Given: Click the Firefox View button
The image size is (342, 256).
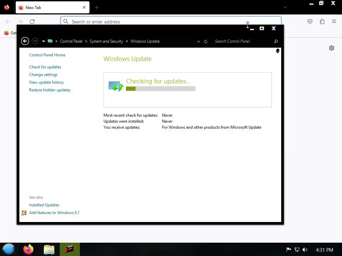Looking at the screenshot, I should (7, 7).
